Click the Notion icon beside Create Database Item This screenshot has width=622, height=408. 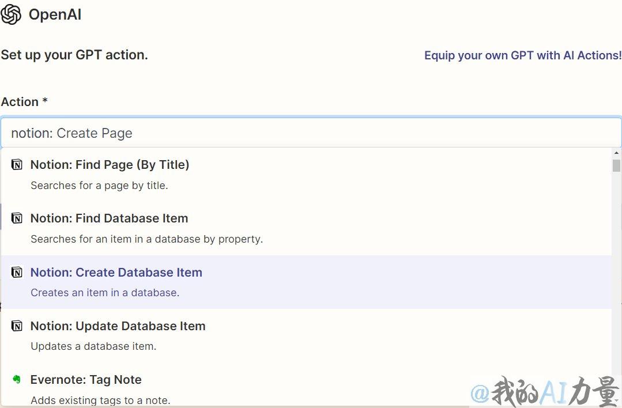pyautogui.click(x=17, y=272)
